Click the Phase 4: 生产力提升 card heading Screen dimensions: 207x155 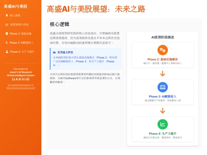click(163, 134)
